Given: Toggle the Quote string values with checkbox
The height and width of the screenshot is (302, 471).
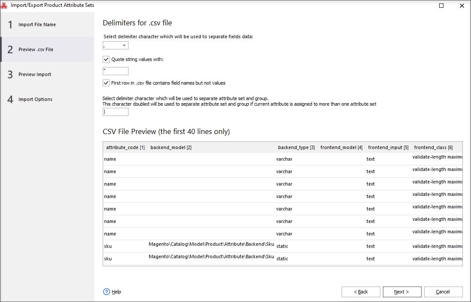Looking at the screenshot, I should [106, 59].
